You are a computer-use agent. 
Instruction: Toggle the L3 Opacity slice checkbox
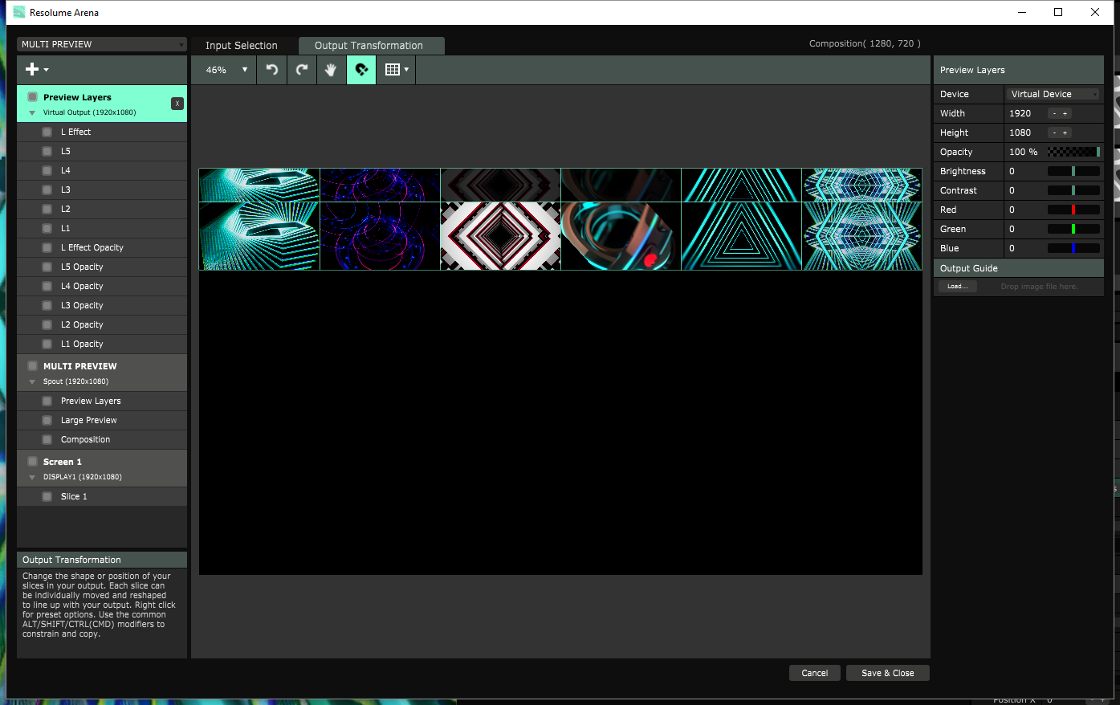click(47, 305)
